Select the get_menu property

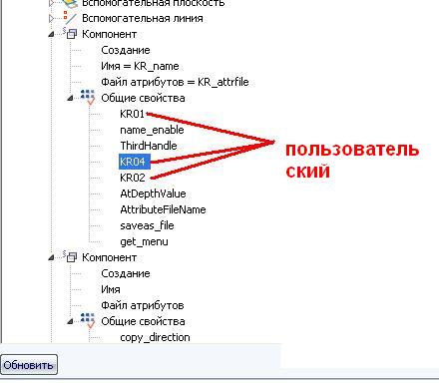pos(144,241)
